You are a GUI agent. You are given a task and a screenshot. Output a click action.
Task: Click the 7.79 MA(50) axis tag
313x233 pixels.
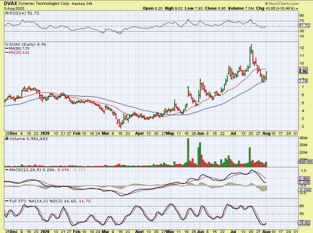(304, 81)
